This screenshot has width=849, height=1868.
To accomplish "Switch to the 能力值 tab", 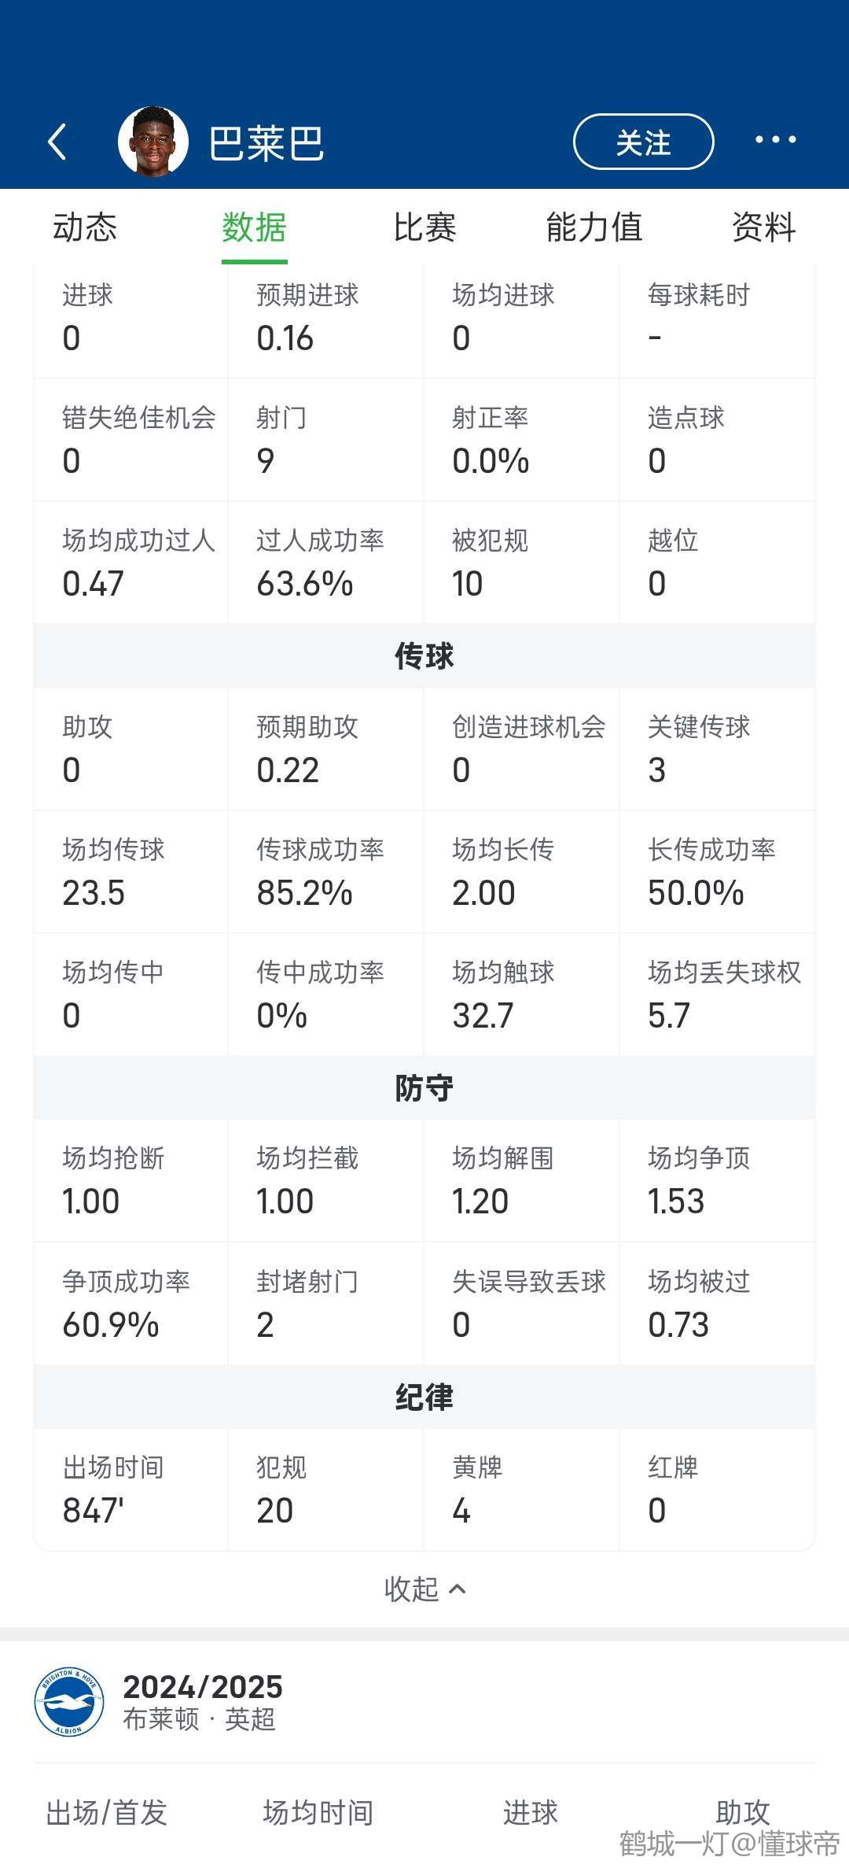I will pyautogui.click(x=594, y=227).
